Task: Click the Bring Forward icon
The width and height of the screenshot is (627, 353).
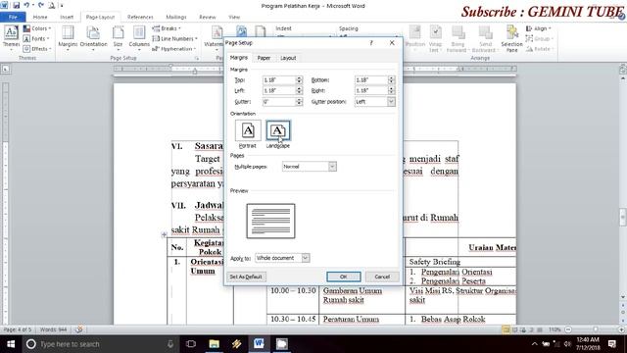Action: coord(458,38)
